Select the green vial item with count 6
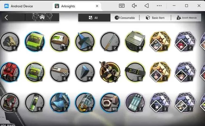This screenshot has height=126, width=205. [35, 102]
